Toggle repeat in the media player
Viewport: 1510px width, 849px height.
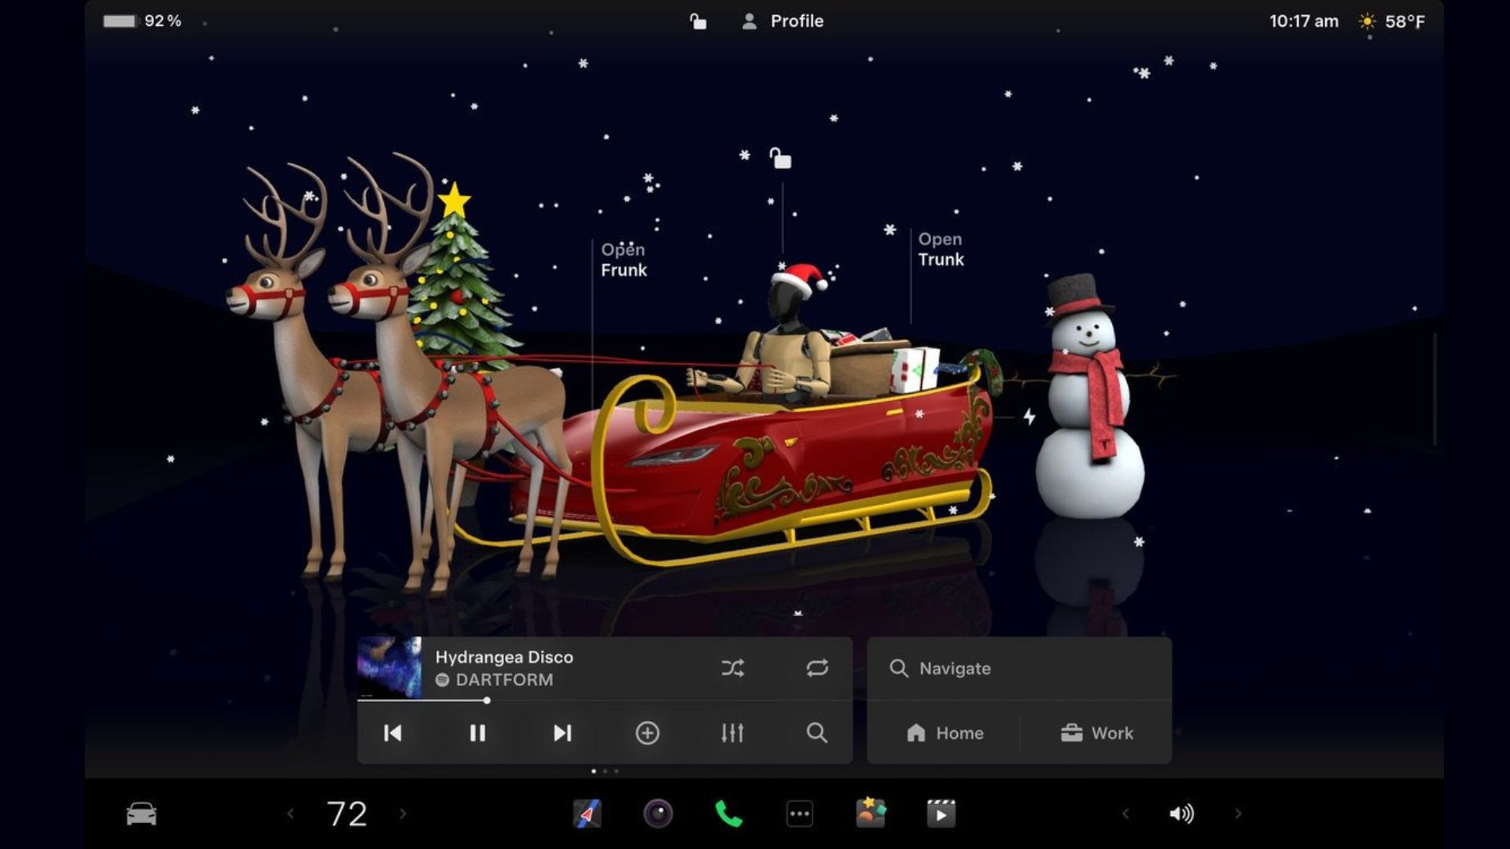817,668
